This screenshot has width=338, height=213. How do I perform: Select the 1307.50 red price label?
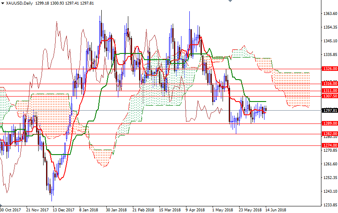coord(330,96)
